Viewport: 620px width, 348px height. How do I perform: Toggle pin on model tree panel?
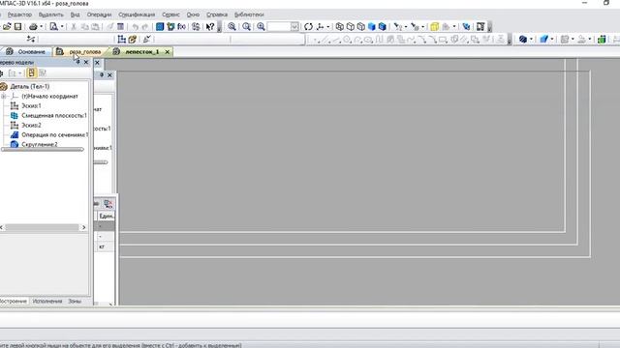(77, 62)
